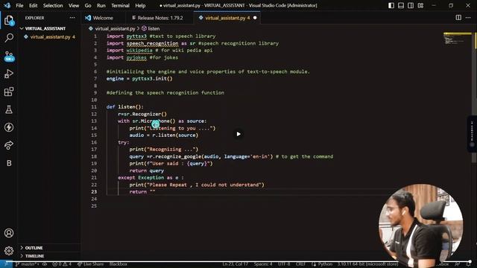477x268 pixels.
Task: Split the editor to the right
Action: click(x=458, y=18)
